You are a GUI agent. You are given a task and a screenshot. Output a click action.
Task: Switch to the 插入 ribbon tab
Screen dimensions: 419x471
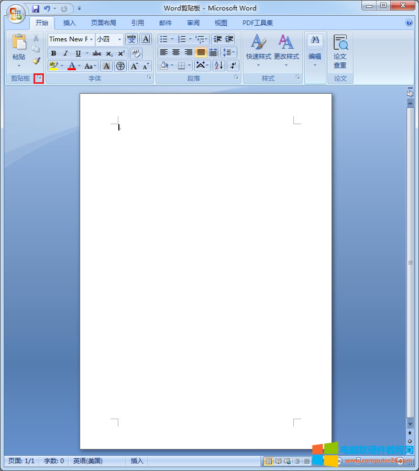69,23
